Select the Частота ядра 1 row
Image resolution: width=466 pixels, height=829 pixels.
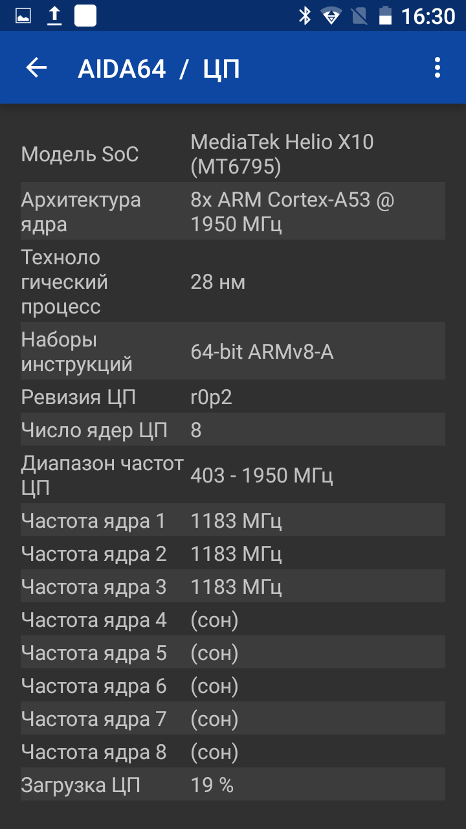coord(233,520)
